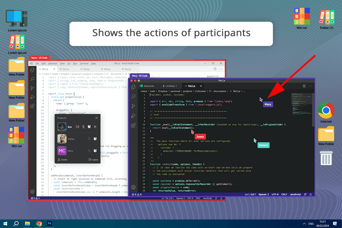The image size is (342, 228).
Task: Open Terminal menu in Jason's VS Code
Action: 84,63
